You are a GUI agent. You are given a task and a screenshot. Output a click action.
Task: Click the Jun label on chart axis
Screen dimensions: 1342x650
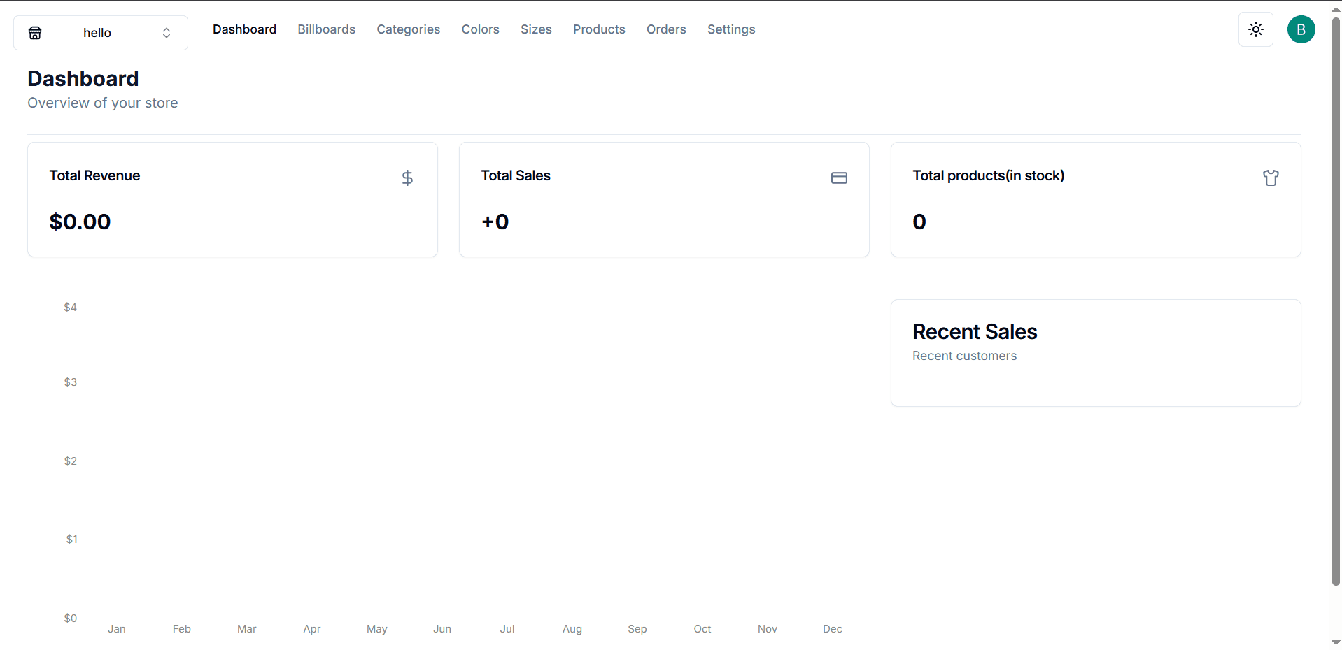point(442,629)
